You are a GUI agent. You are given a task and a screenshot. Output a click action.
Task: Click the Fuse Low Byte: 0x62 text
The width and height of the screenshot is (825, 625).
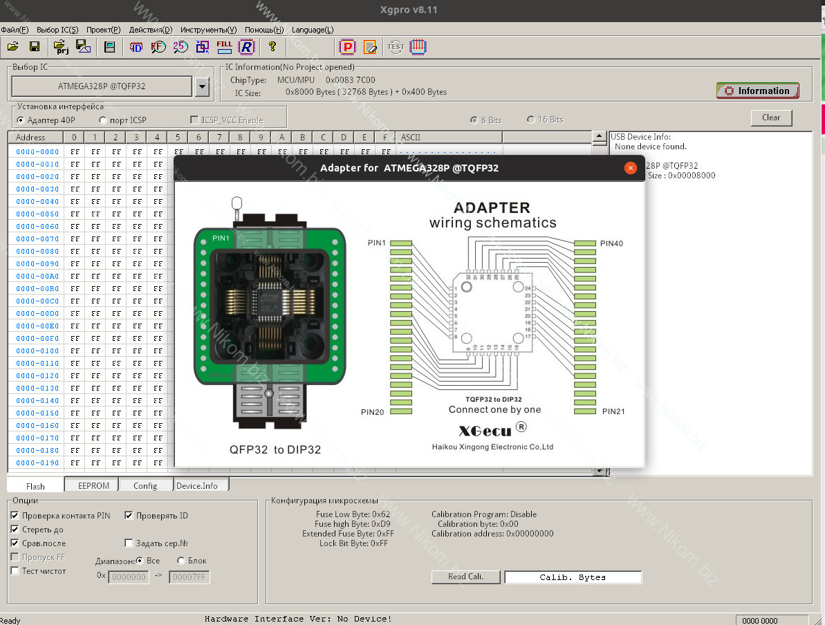(353, 514)
